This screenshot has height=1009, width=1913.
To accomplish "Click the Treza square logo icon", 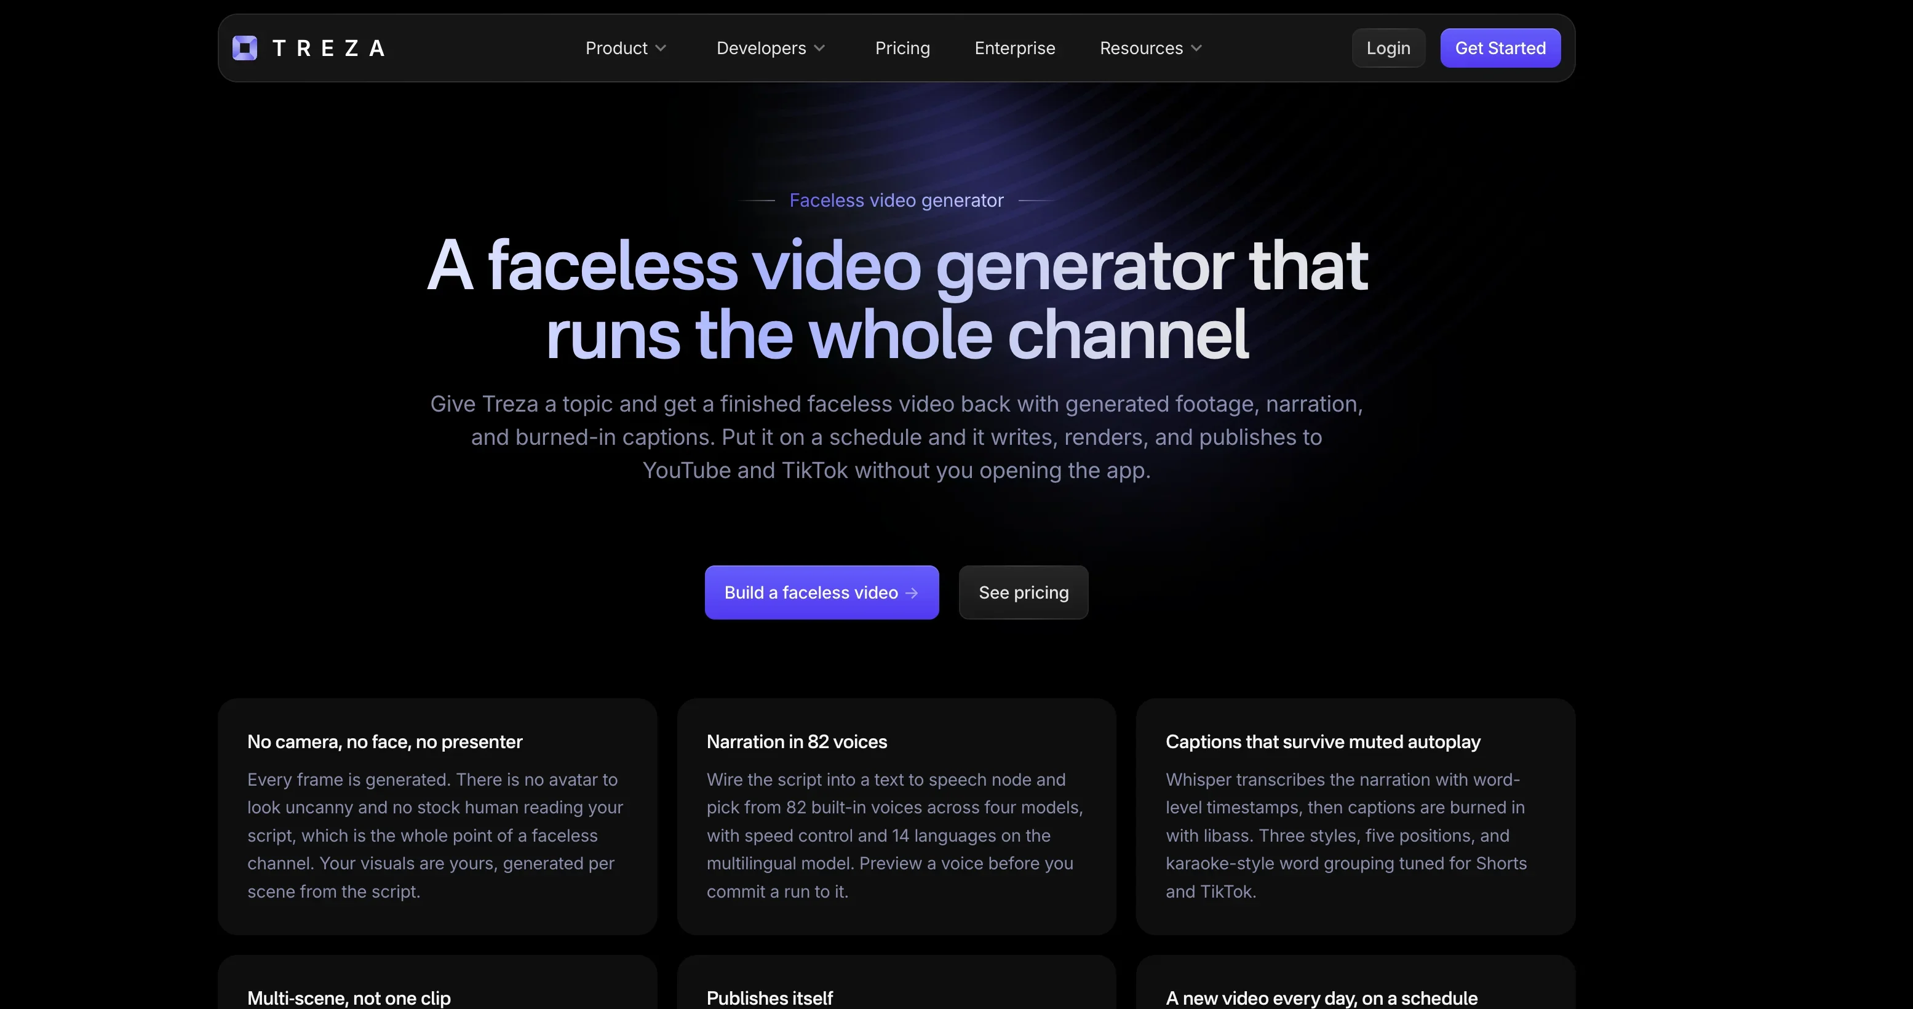I will [244, 48].
